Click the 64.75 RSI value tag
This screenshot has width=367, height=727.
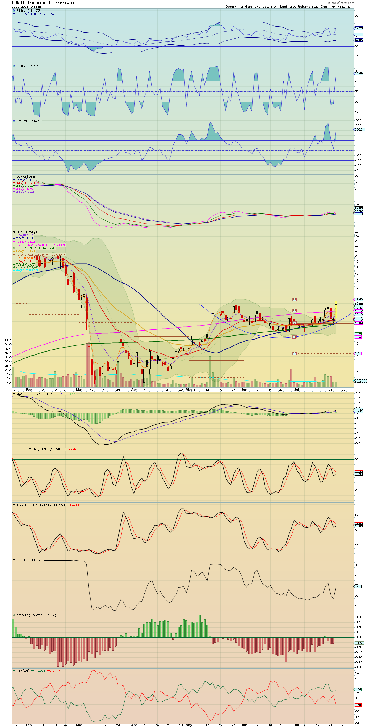click(x=359, y=28)
